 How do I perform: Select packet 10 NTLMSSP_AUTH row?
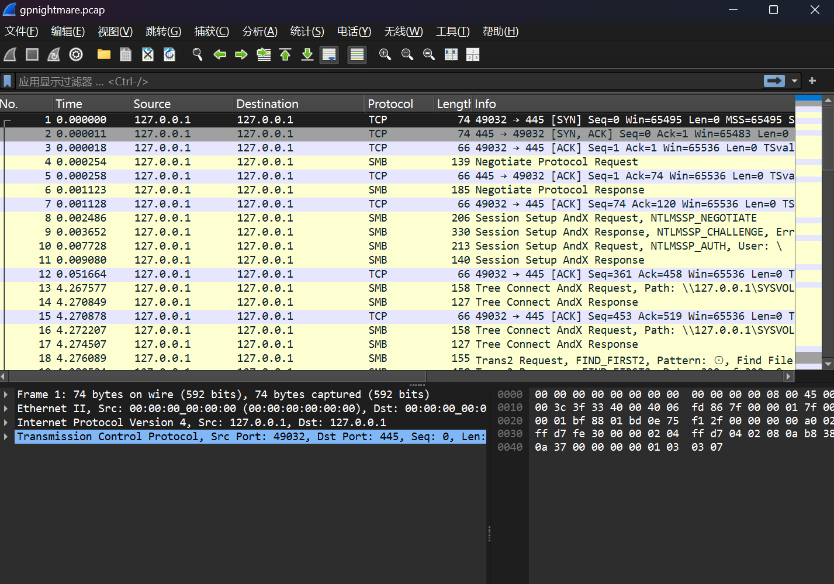click(397, 246)
